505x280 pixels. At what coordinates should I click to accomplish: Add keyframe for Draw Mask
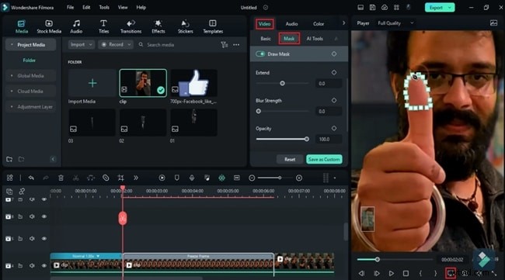click(x=334, y=54)
